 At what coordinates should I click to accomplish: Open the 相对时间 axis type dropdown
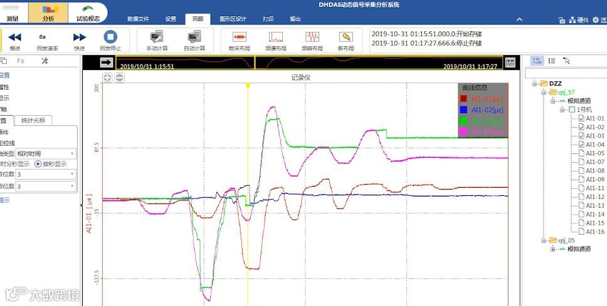(46, 154)
